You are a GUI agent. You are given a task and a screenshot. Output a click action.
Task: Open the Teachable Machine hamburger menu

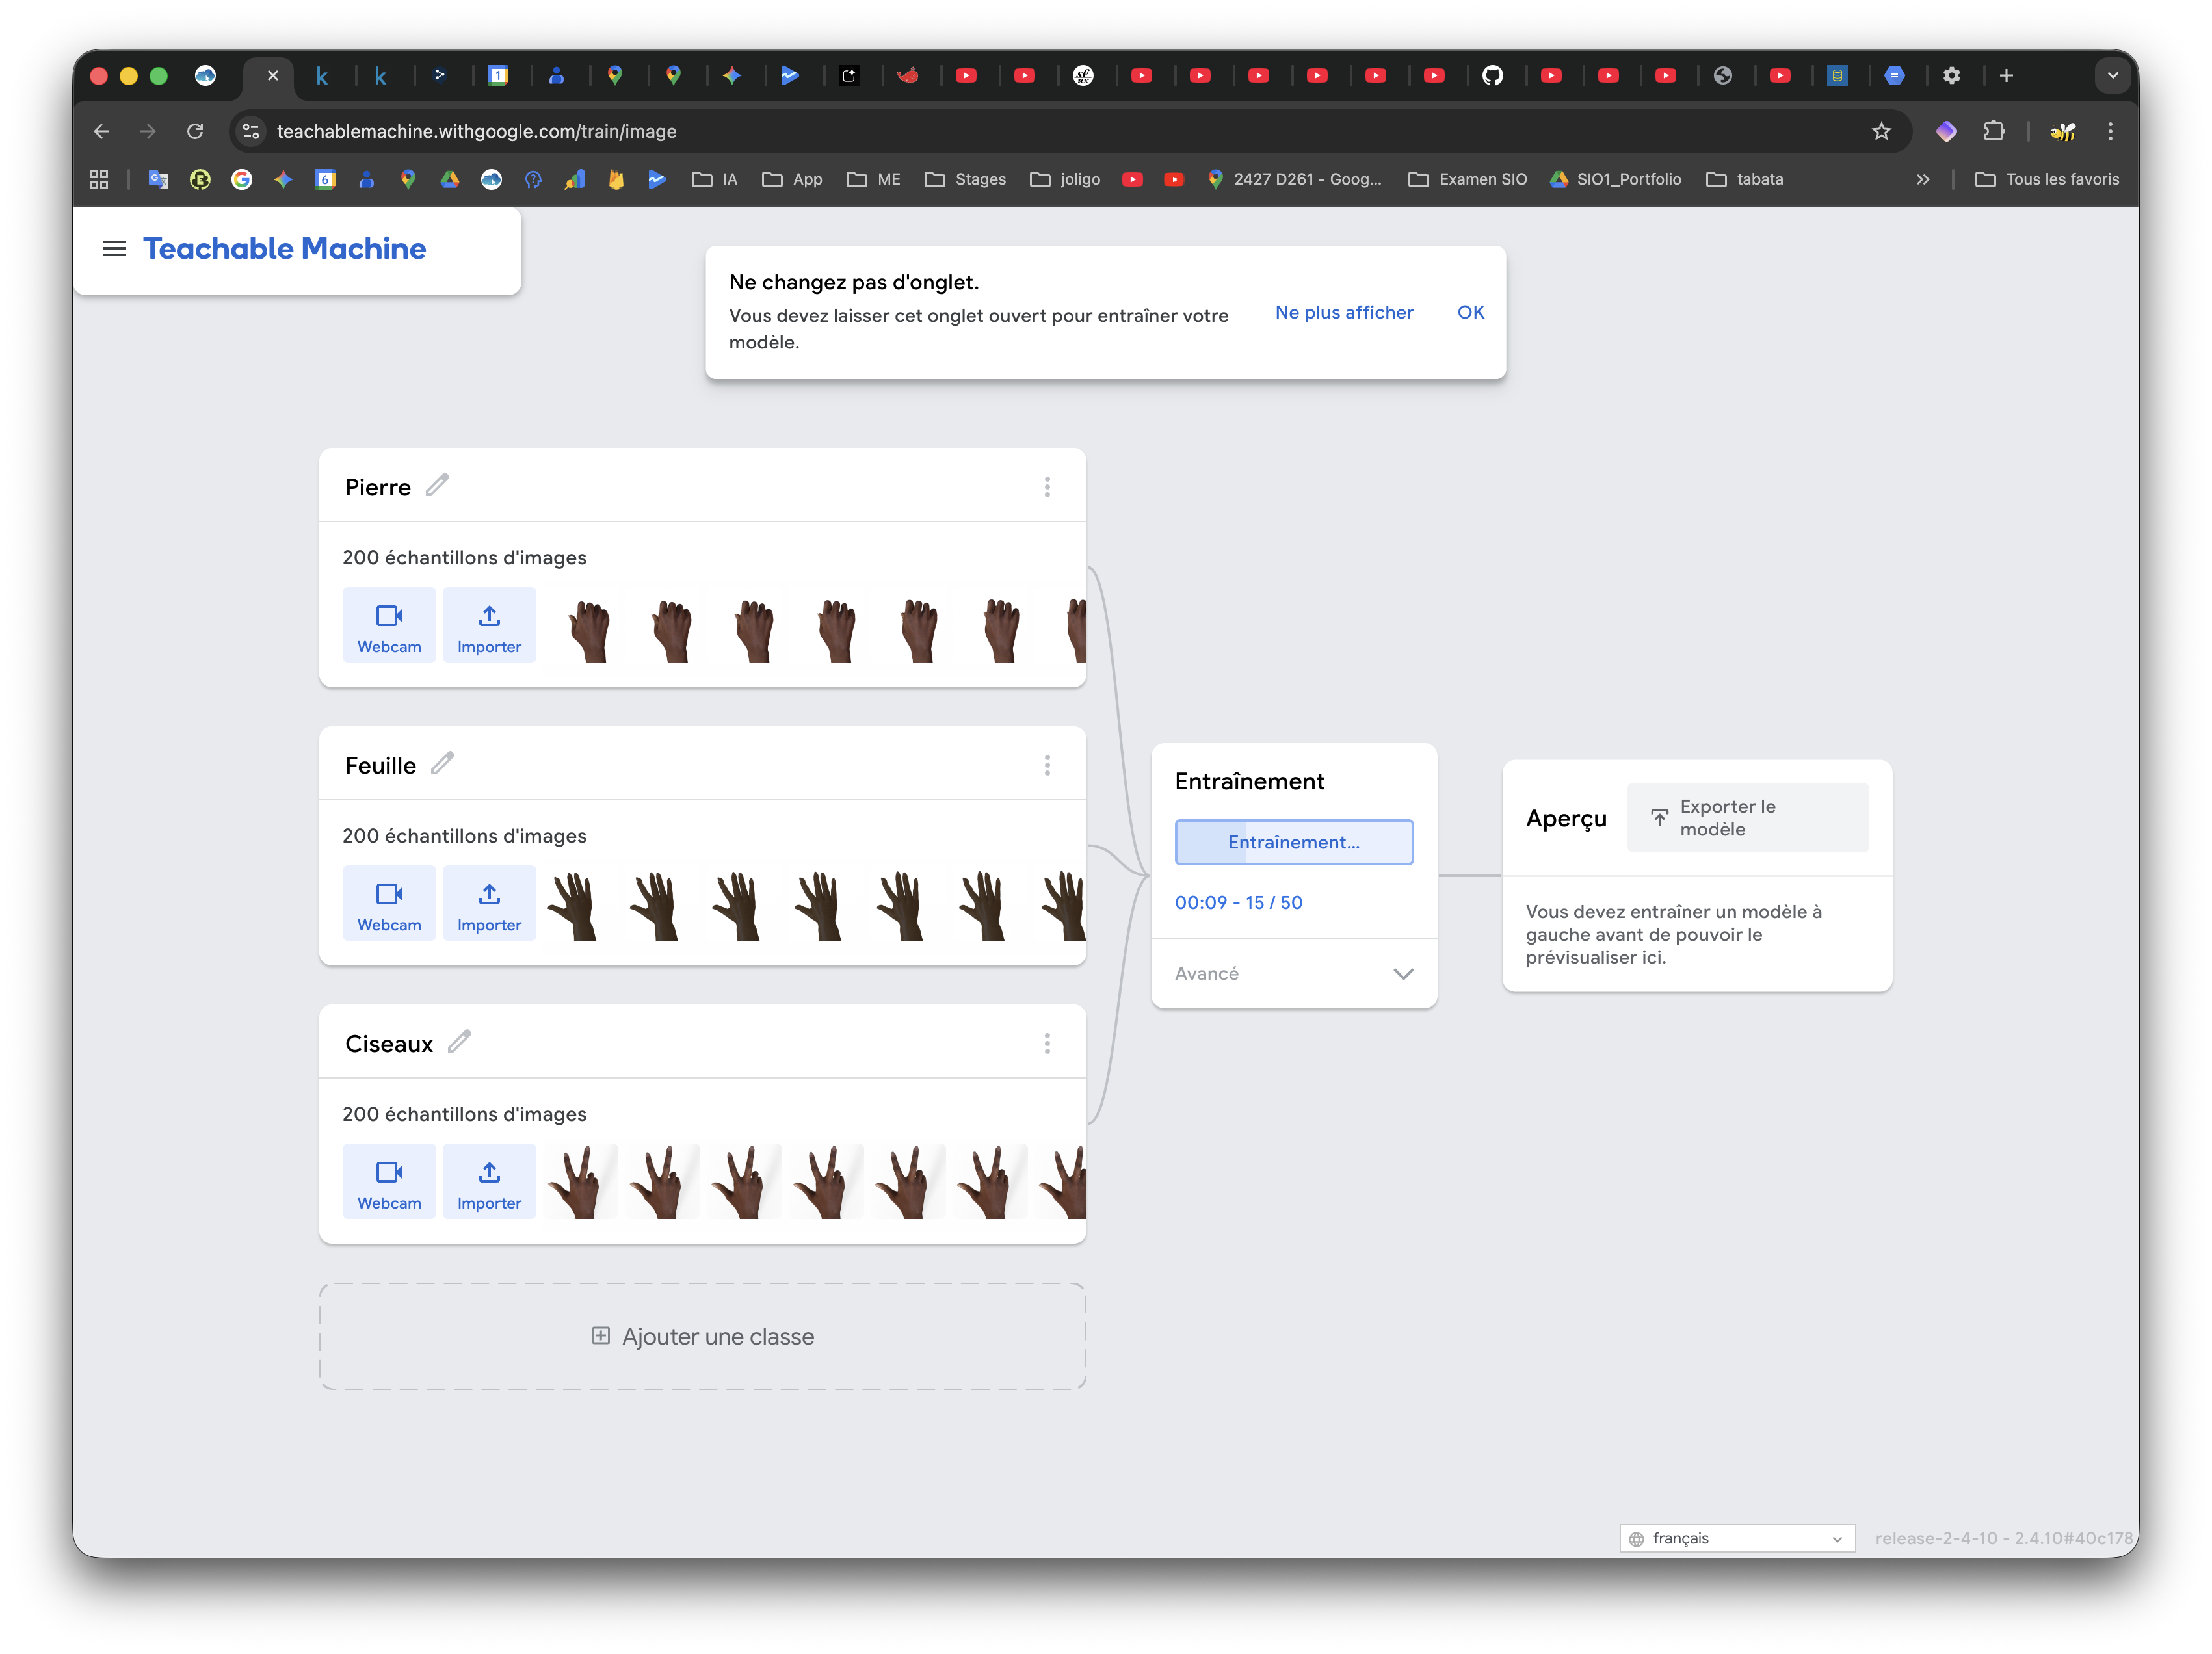coord(114,249)
